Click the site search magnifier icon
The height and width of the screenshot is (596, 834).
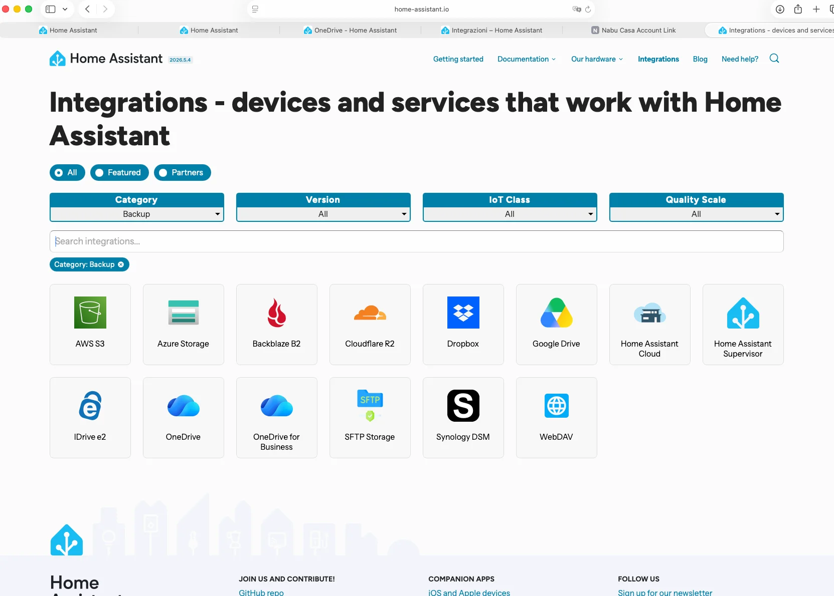tap(774, 59)
